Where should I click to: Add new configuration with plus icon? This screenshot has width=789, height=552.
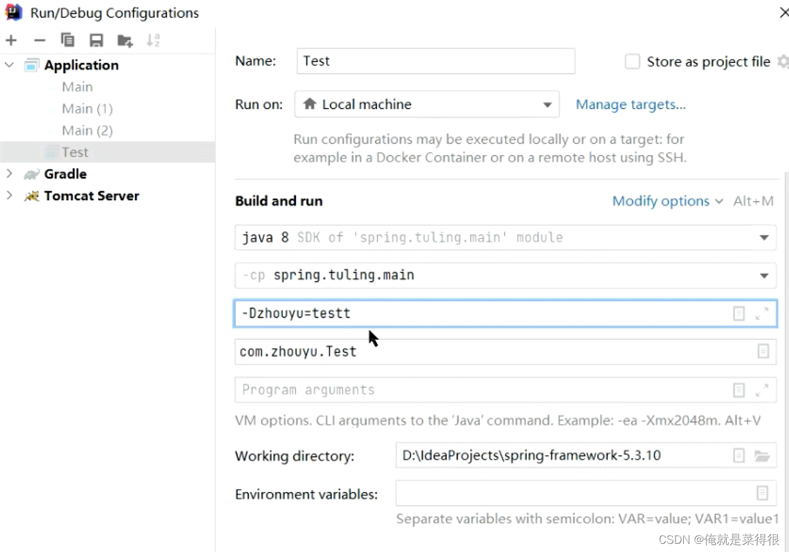tap(11, 41)
